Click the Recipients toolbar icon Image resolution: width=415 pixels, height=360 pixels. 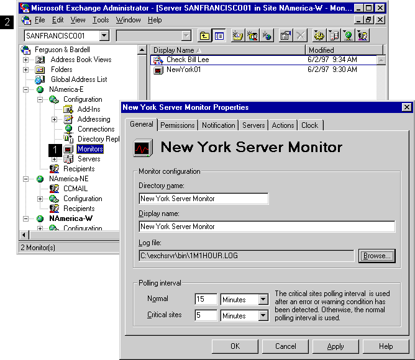click(x=363, y=35)
